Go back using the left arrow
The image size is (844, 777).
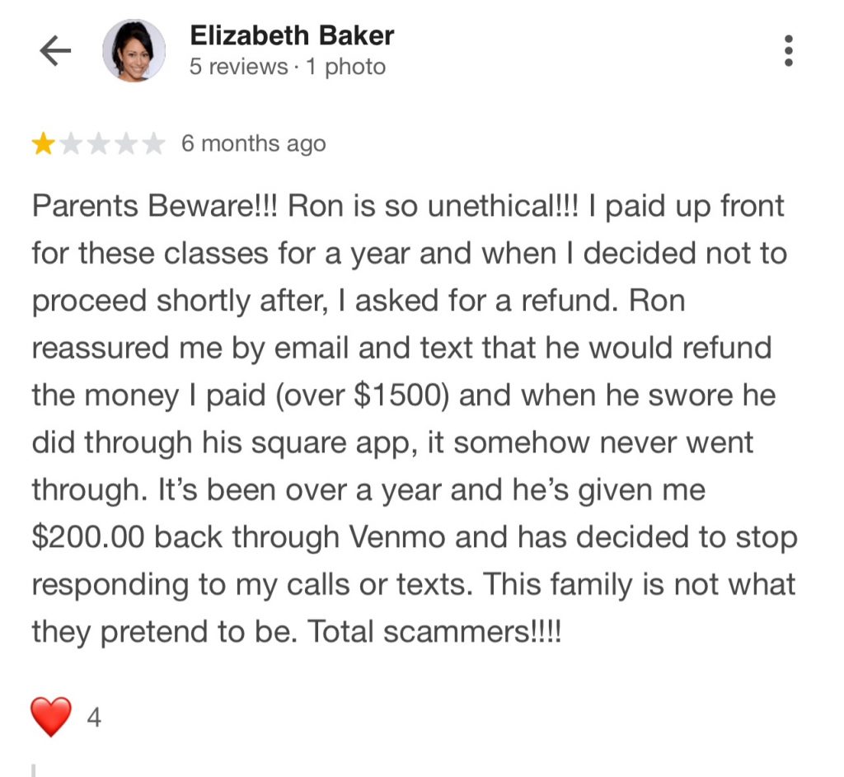(x=55, y=52)
